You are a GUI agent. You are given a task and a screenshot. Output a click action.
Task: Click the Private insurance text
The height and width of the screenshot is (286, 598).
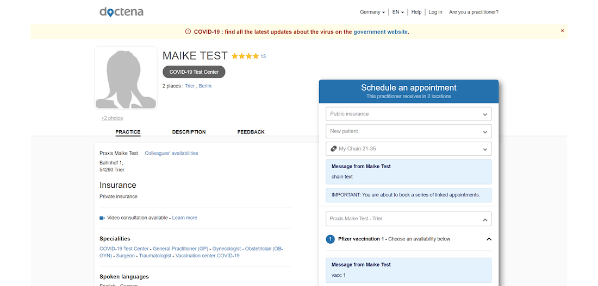pyautogui.click(x=118, y=197)
